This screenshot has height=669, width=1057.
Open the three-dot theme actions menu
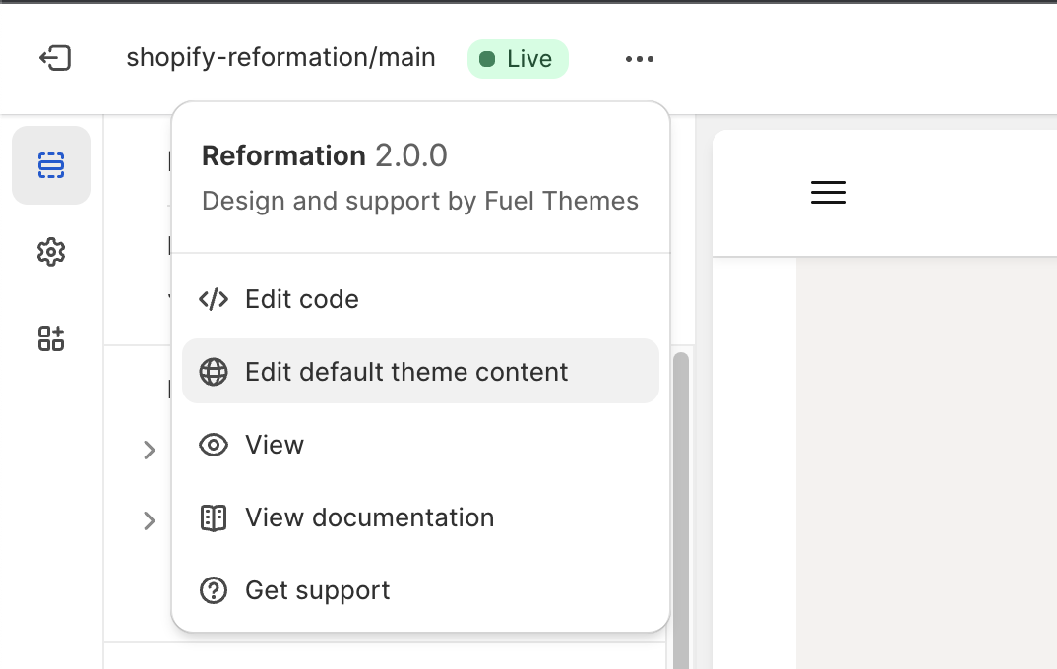[639, 58]
